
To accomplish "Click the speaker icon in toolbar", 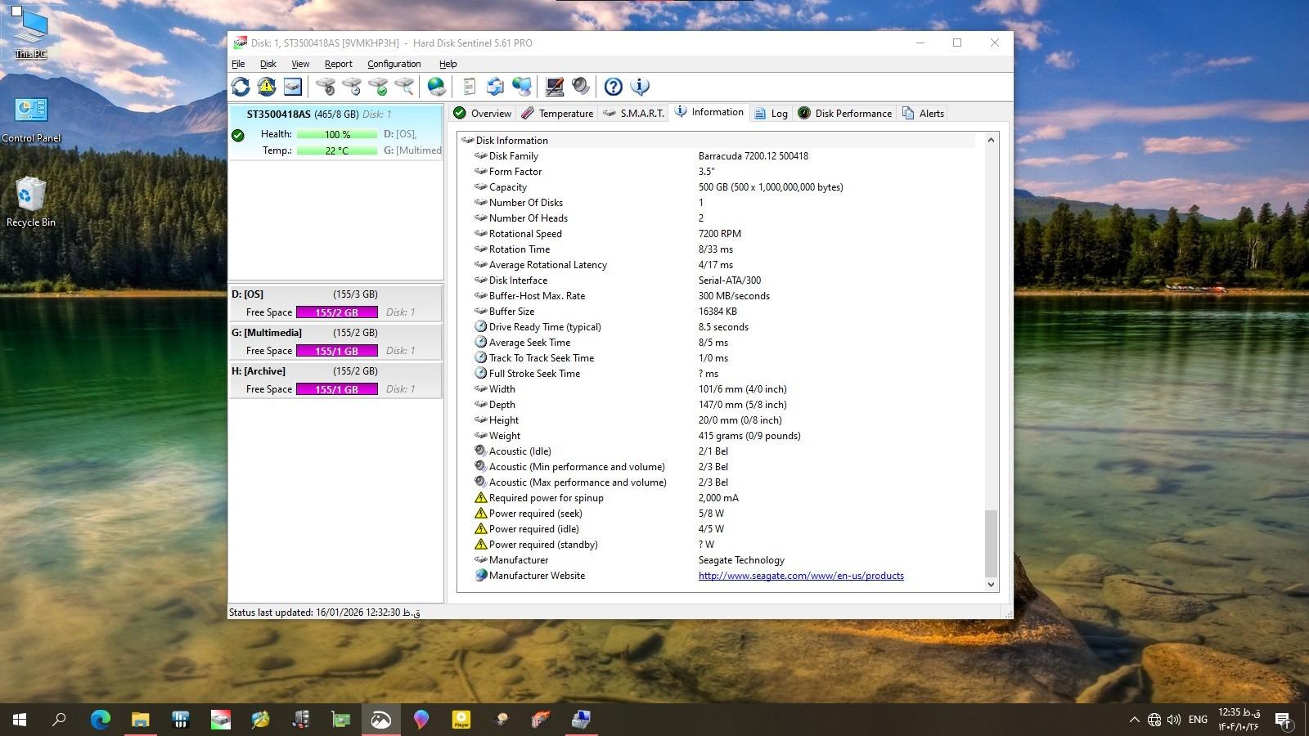I will tap(581, 87).
